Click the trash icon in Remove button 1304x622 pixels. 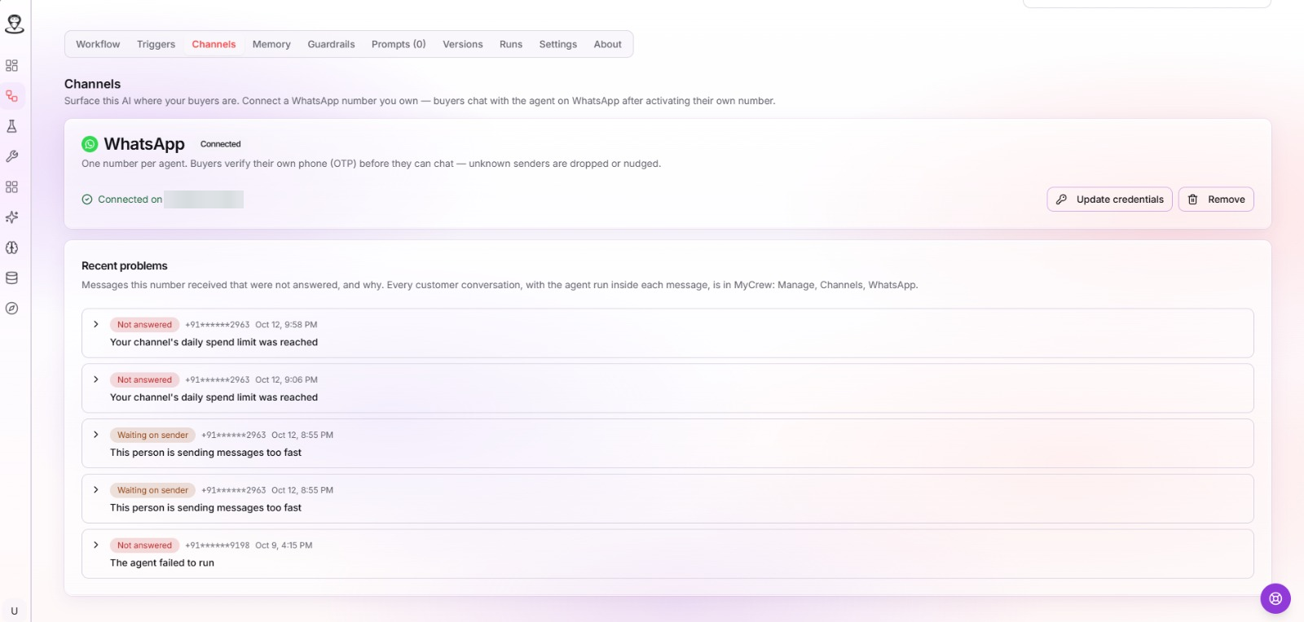(x=1192, y=199)
